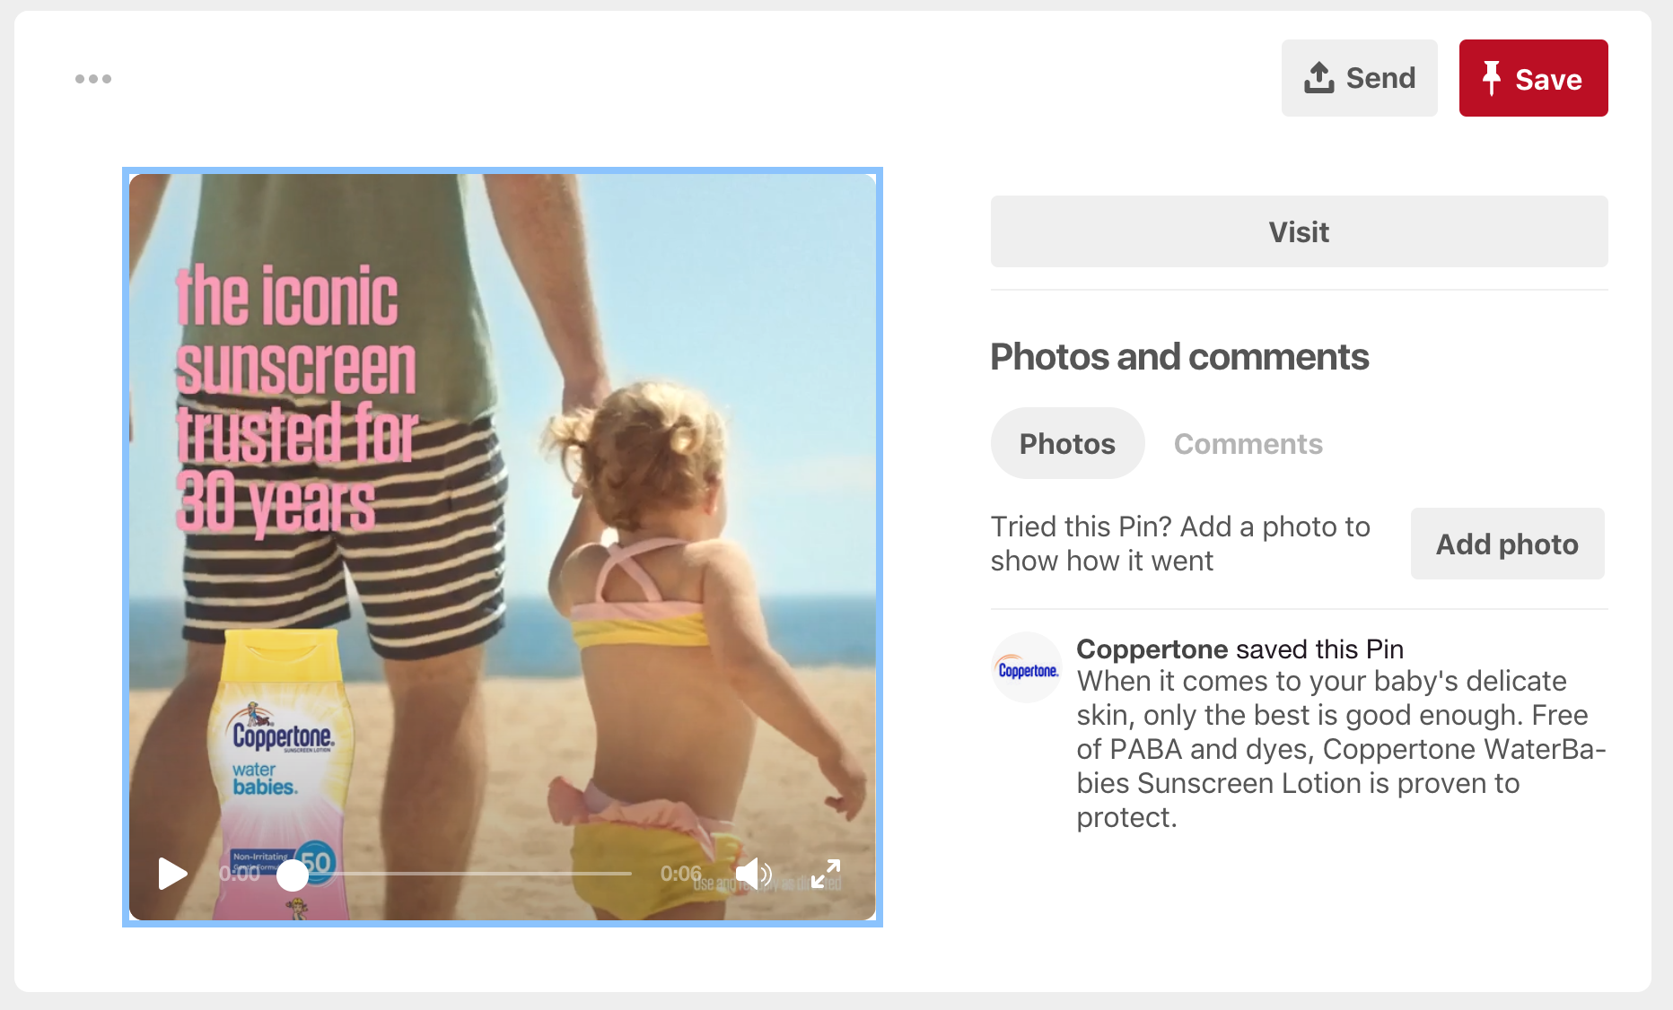Expand the video to fullscreen

click(826, 873)
